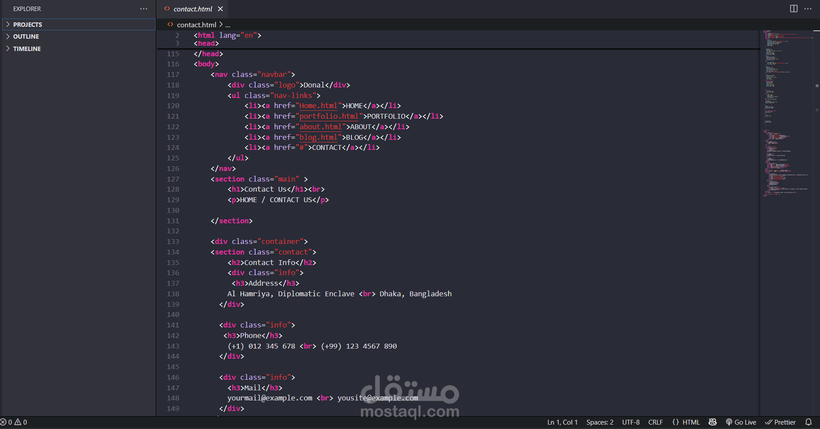The image size is (820, 429).
Task: Click the section class="contact" line
Action: [264, 252]
